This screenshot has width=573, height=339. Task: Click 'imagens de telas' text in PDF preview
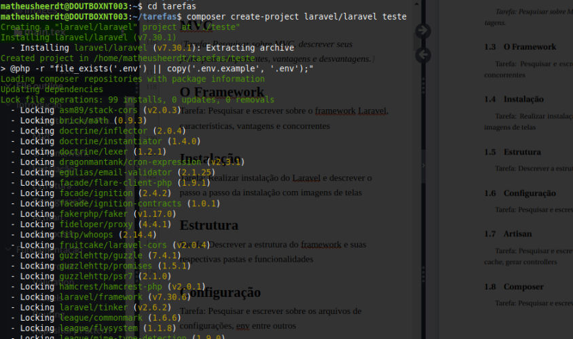(x=510, y=127)
